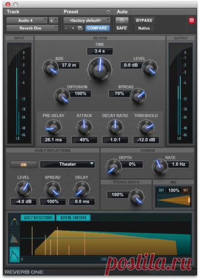Open the plug-in automation enable icon
Screen dimensions: 200x280
(122, 20)
